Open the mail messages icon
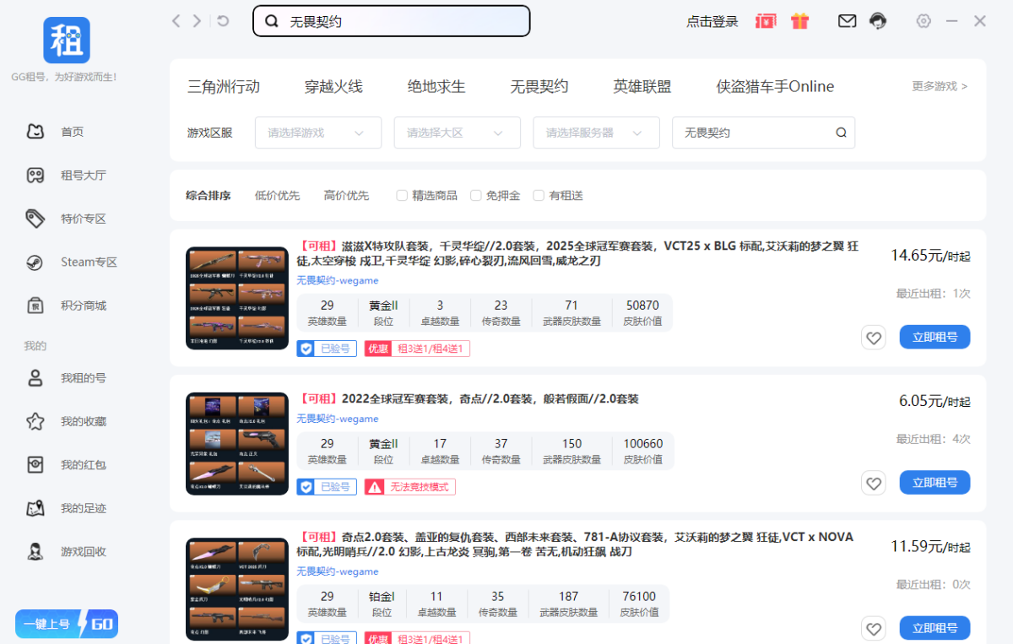The width and height of the screenshot is (1013, 644). (x=847, y=21)
